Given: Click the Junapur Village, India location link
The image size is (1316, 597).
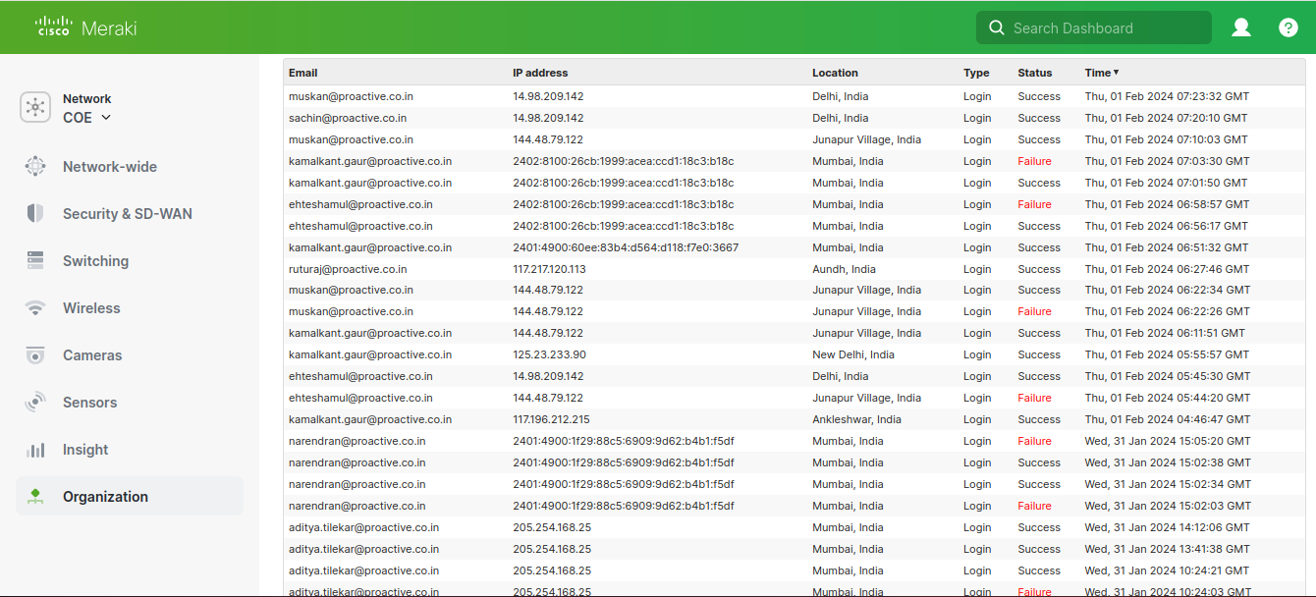Looking at the screenshot, I should click(x=866, y=139).
